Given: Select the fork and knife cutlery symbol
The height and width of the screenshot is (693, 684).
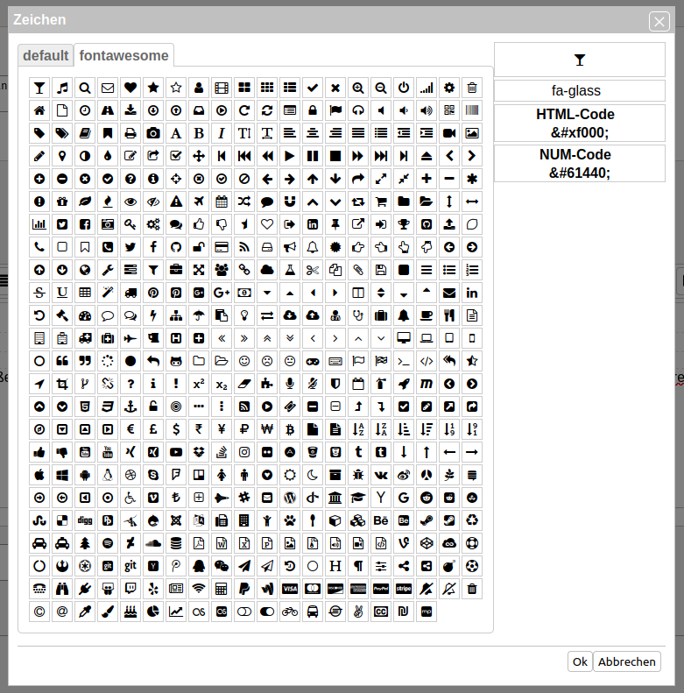Looking at the screenshot, I should tap(449, 315).
